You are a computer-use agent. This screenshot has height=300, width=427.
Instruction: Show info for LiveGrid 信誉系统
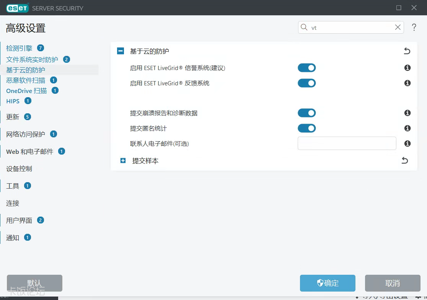coord(407,68)
